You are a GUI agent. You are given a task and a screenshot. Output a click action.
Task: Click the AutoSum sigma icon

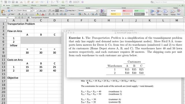point(47,2)
